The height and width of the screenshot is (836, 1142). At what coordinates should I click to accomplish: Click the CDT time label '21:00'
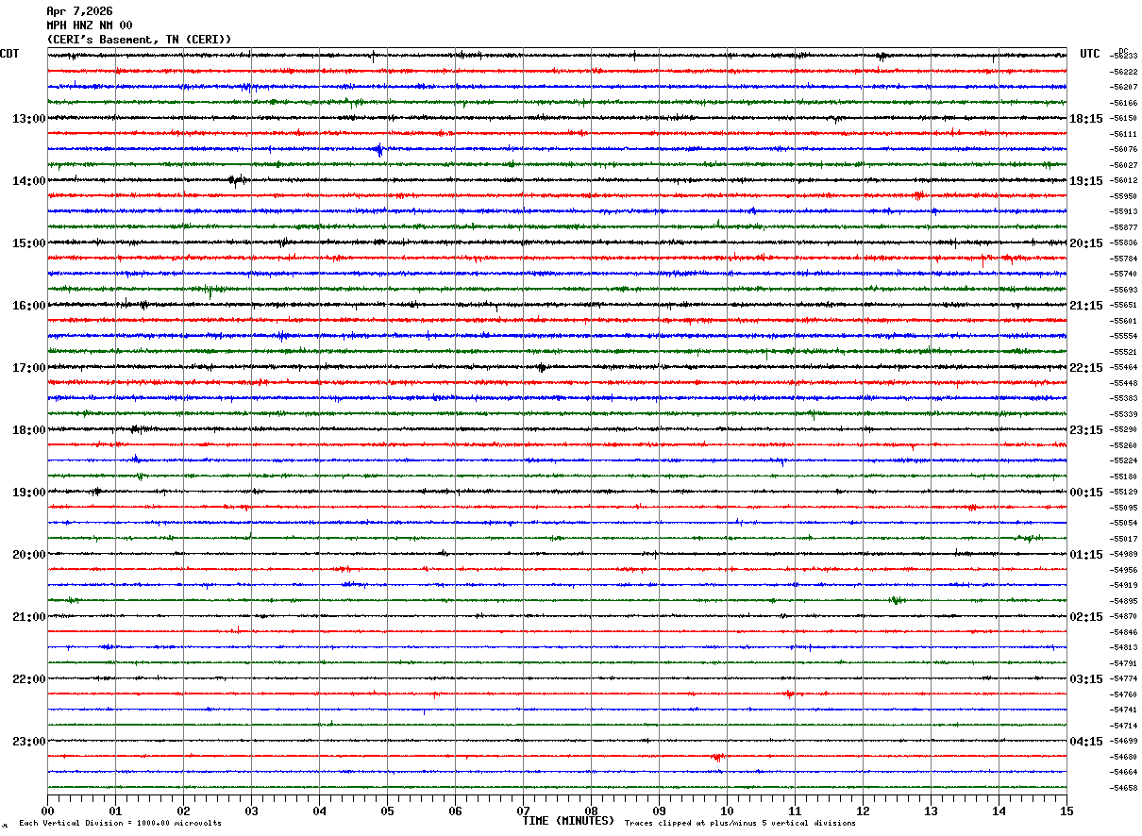(x=29, y=617)
